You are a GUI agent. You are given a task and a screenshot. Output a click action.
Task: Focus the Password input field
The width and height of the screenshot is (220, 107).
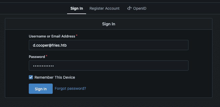coord(109,65)
